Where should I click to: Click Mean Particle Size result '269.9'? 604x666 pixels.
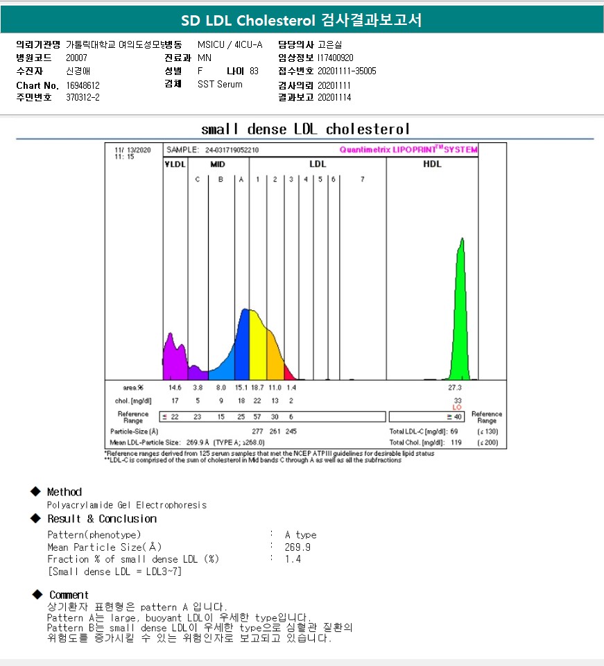[297, 547]
